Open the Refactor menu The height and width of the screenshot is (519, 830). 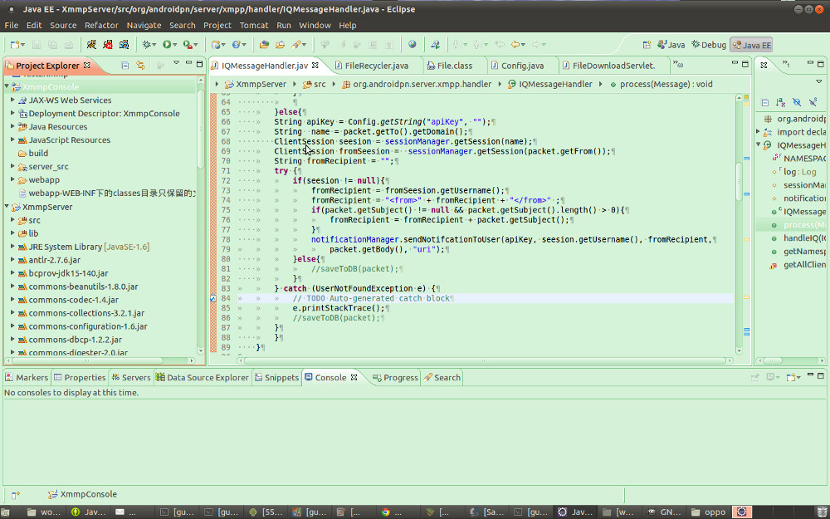point(101,25)
